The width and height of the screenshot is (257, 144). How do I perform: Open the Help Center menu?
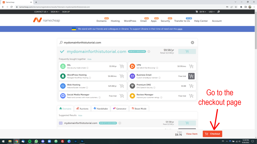click(201, 21)
